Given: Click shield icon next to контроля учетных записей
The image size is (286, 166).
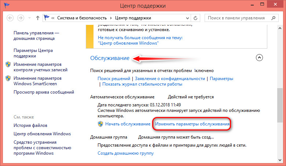Looking at the screenshot, I should pyautogui.click(x=8, y=64).
